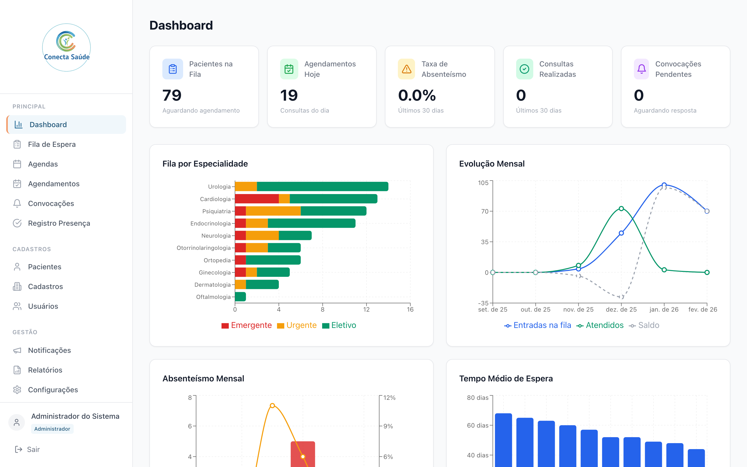
Task: Click the Convocações bell icon
Action: pos(18,203)
